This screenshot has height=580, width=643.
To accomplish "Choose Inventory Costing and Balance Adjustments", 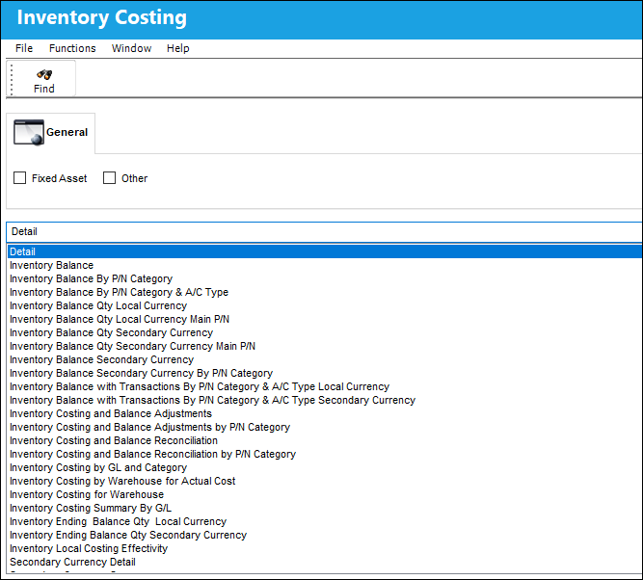I will [x=324, y=413].
